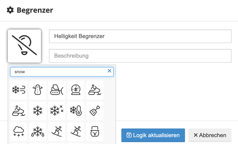The width and height of the screenshot is (238, 144).
Task: Select the snowflake thermometer icon
Action: click(76, 111)
